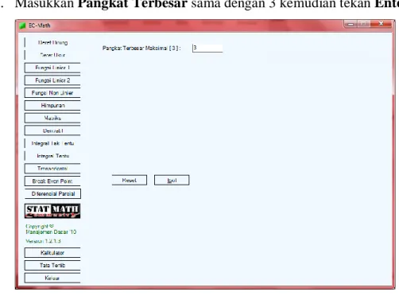Maximize the EC-Math window
399x296 pixels.
tap(364, 24)
